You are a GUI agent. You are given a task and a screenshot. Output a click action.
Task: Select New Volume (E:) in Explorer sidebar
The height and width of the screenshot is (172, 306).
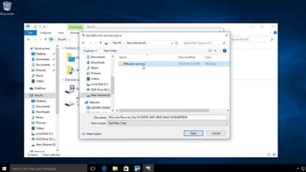46,144
